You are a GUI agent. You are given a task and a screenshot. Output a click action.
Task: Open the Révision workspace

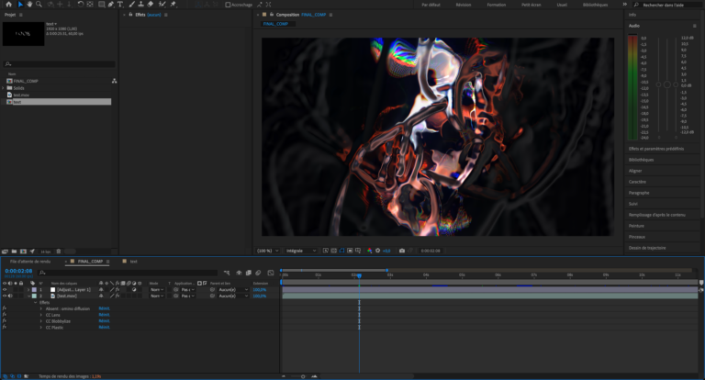[x=464, y=5]
